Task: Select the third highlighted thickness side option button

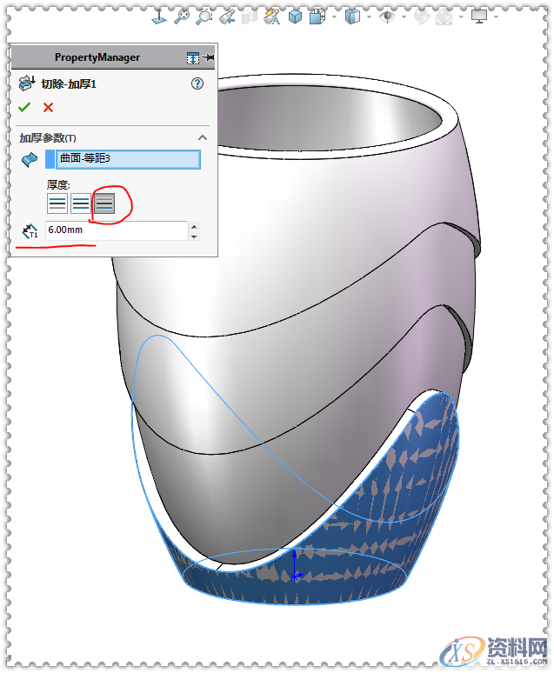Action: [x=104, y=203]
